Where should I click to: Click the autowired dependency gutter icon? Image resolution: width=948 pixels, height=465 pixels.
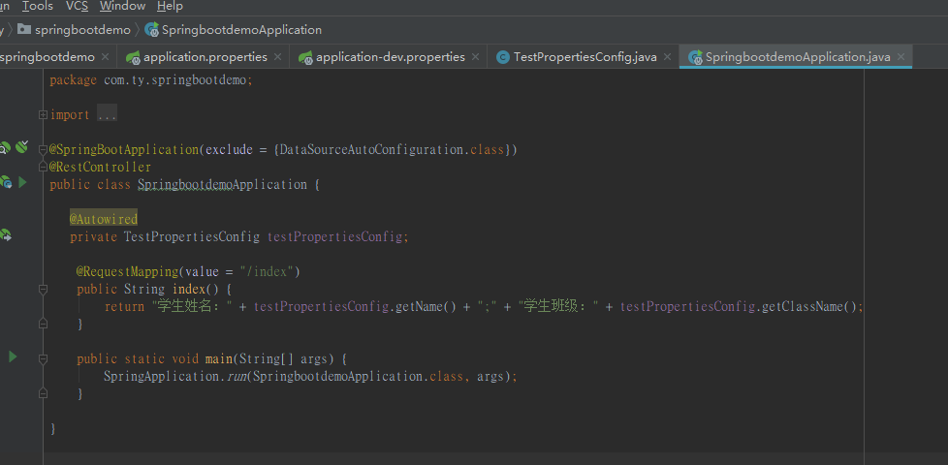pos(6,234)
